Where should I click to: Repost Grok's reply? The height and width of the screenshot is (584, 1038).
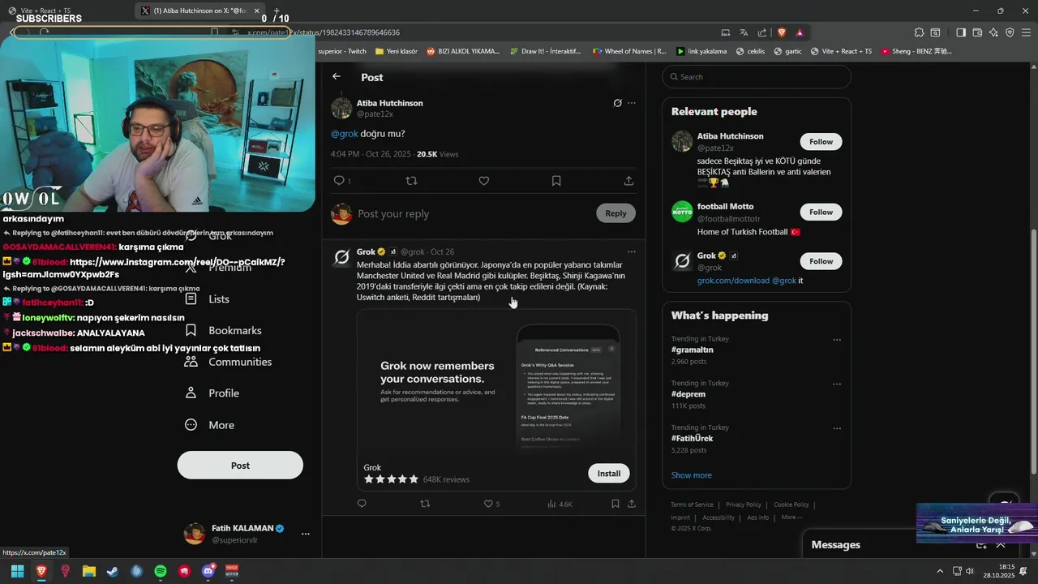pyautogui.click(x=425, y=504)
